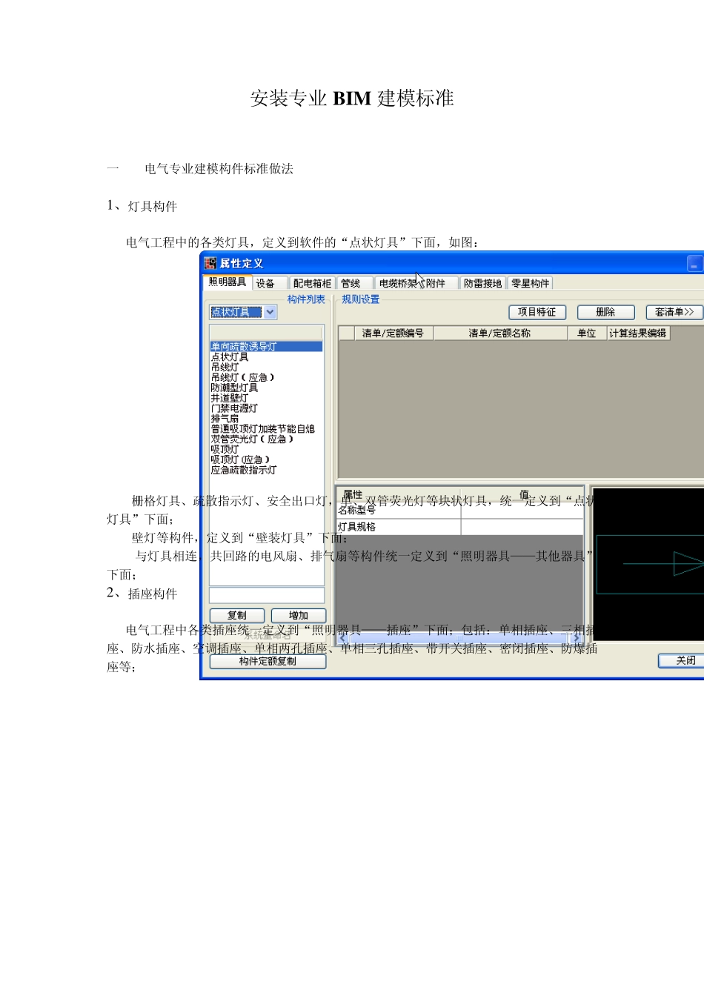Switch to the 照明器具 tab
The height and width of the screenshot is (996, 704).
pyautogui.click(x=228, y=282)
